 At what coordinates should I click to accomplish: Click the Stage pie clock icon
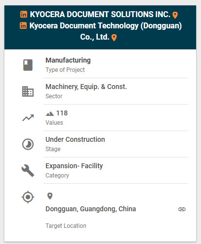[x=28, y=144]
